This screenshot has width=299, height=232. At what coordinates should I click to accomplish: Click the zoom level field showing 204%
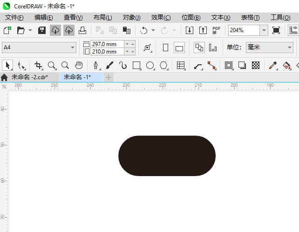(x=244, y=30)
